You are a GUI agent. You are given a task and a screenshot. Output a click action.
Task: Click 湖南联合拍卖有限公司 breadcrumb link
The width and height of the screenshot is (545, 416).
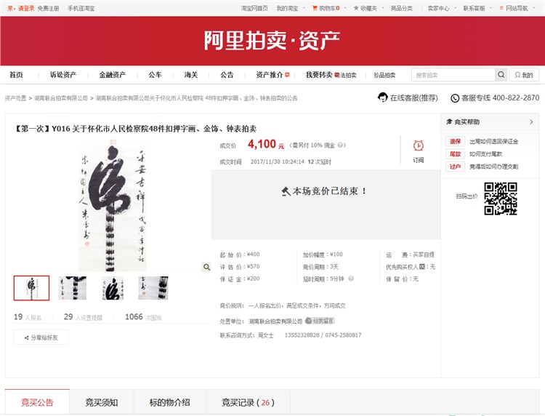(x=61, y=98)
